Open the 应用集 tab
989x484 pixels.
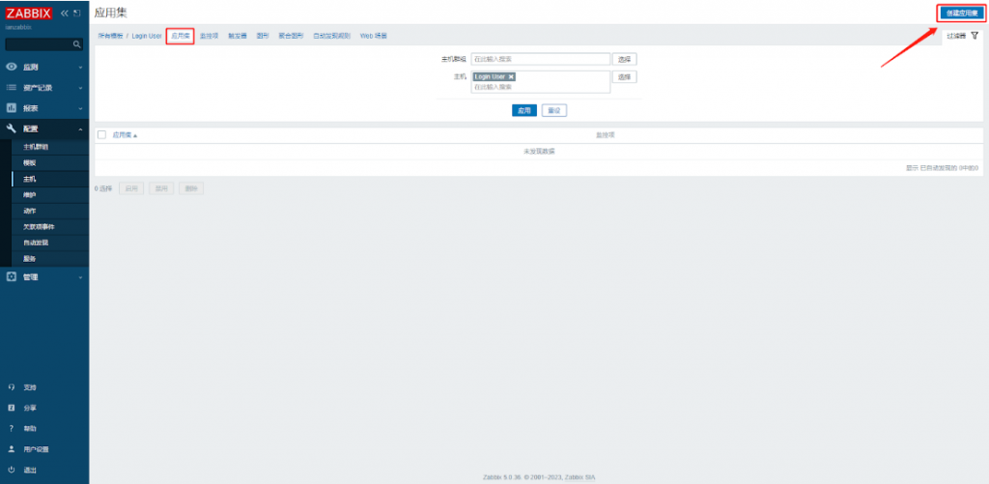(x=180, y=36)
